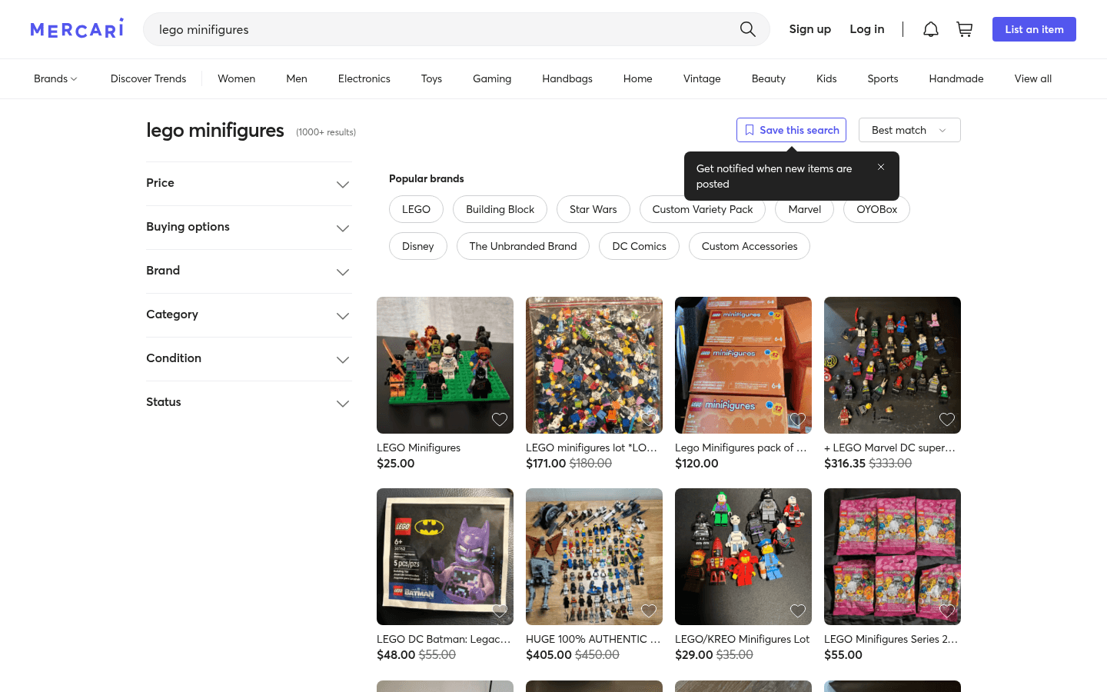Open the Best match sort dropdown
Screen dimensions: 1107x692
tap(909, 130)
